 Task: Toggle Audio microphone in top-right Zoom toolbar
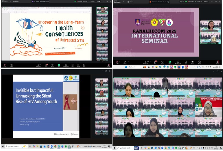117,61
